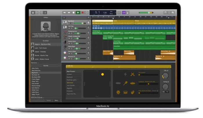Image resolution: width=203 pixels, height=118 pixels.
Task: Toggle the Fills lock icon
Action: (x=168, y=71)
